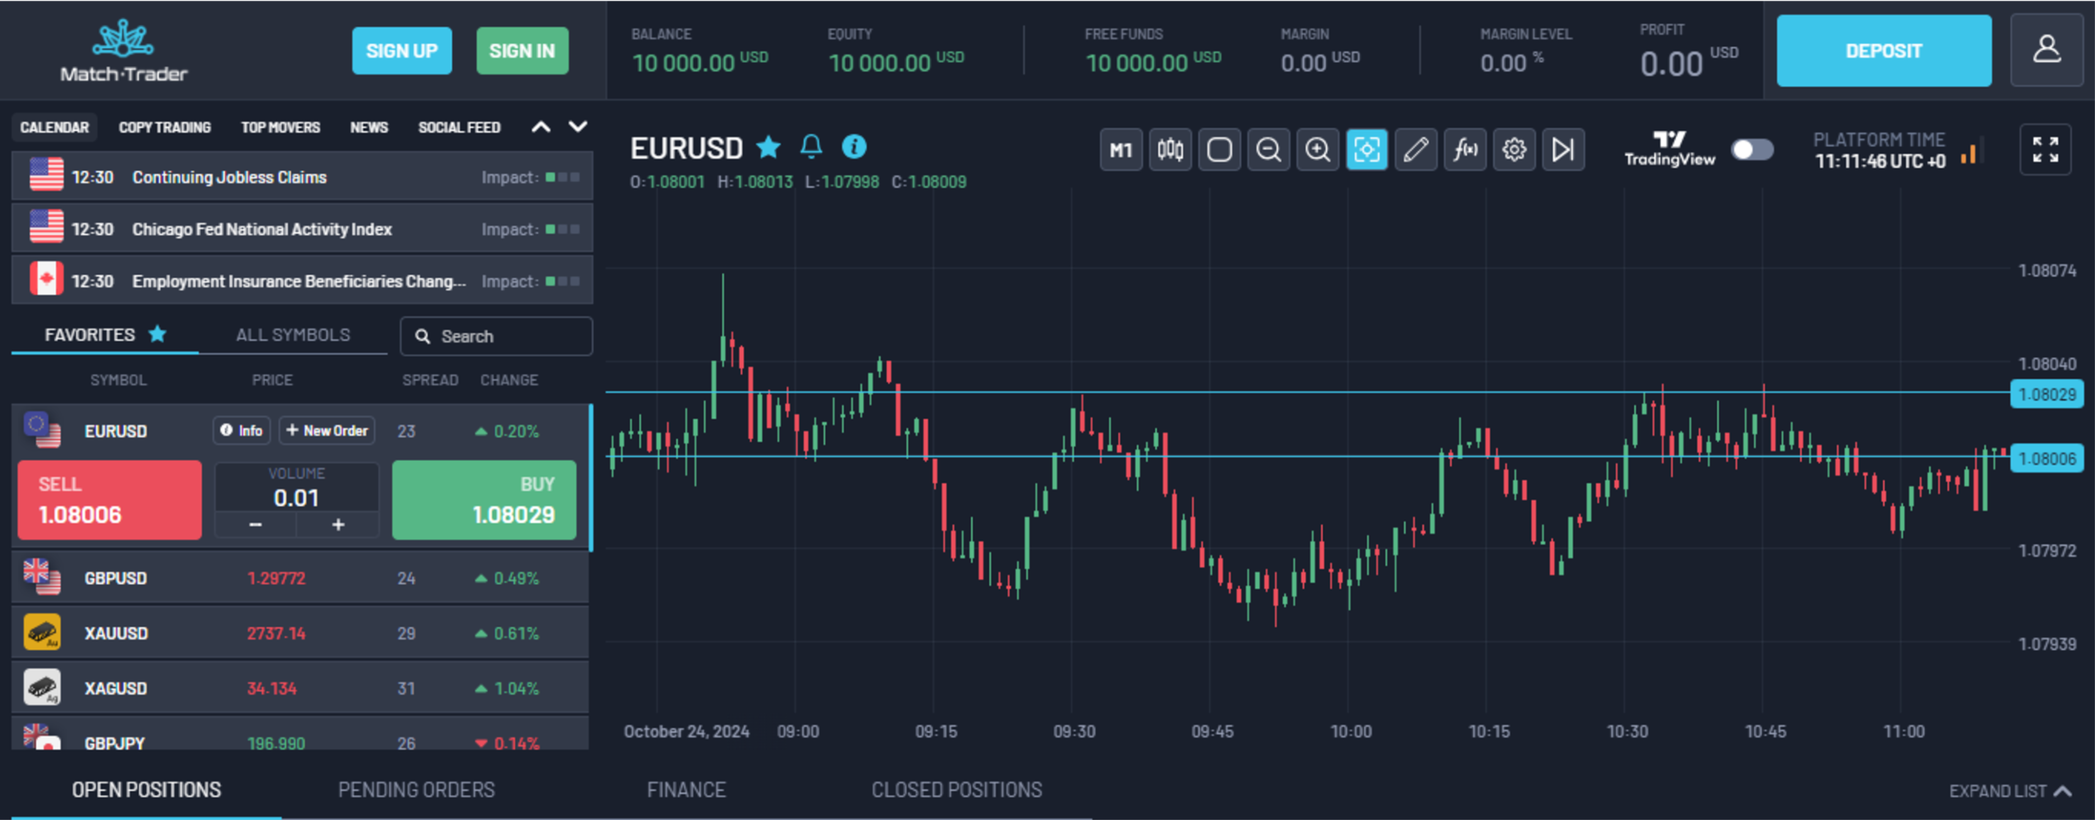Screen dimensions: 2095x820
Task: Open the FINANCE tab
Action: (686, 790)
